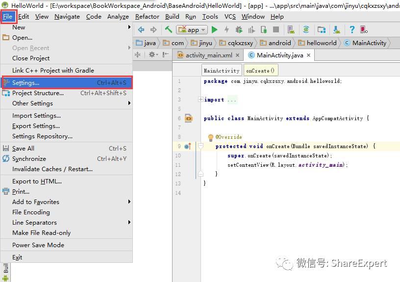Open the app run configuration dropdown
This screenshot has height=282, width=400.
193,30
